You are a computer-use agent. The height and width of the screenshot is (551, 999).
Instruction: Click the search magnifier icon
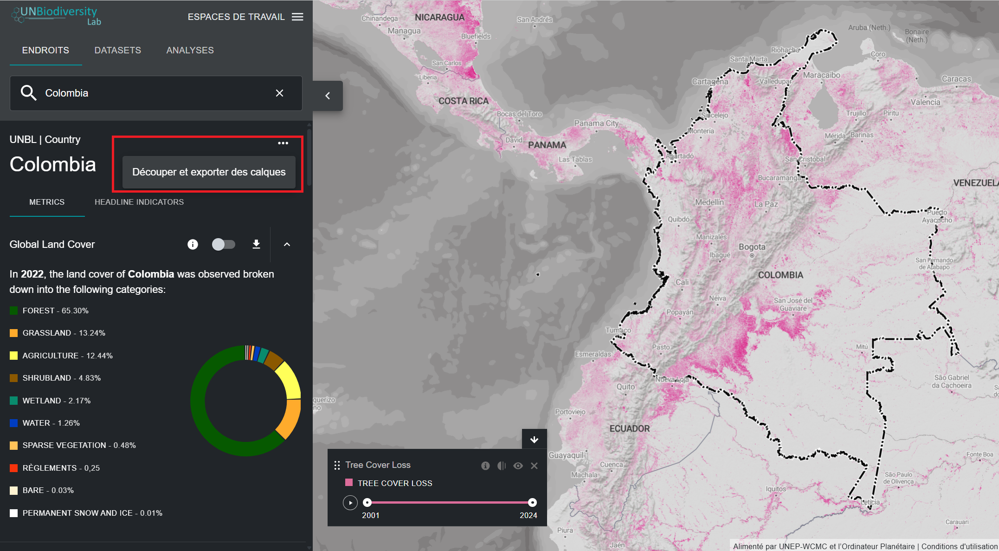point(28,93)
